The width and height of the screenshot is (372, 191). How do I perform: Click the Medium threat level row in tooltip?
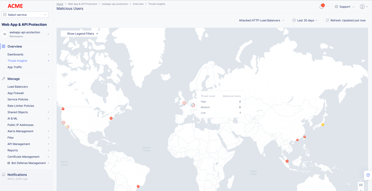[221, 107]
